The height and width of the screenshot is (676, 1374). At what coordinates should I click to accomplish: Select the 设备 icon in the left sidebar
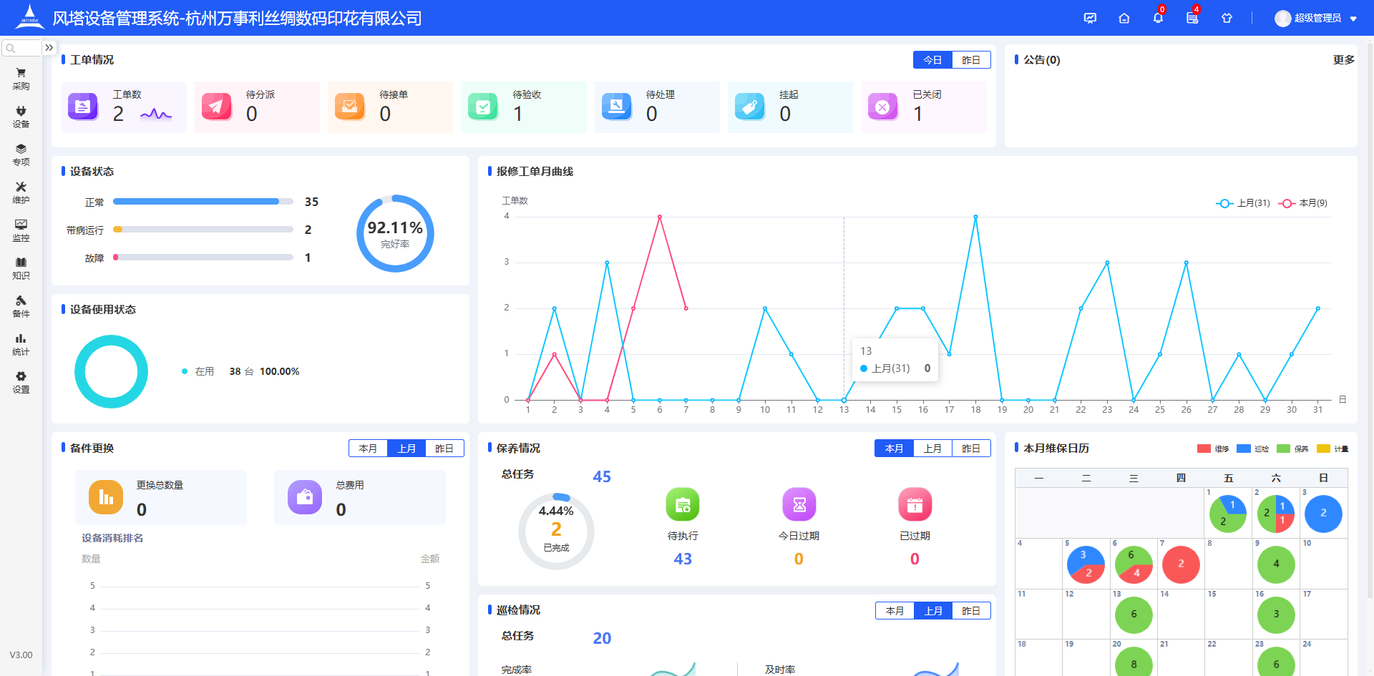pyautogui.click(x=21, y=116)
